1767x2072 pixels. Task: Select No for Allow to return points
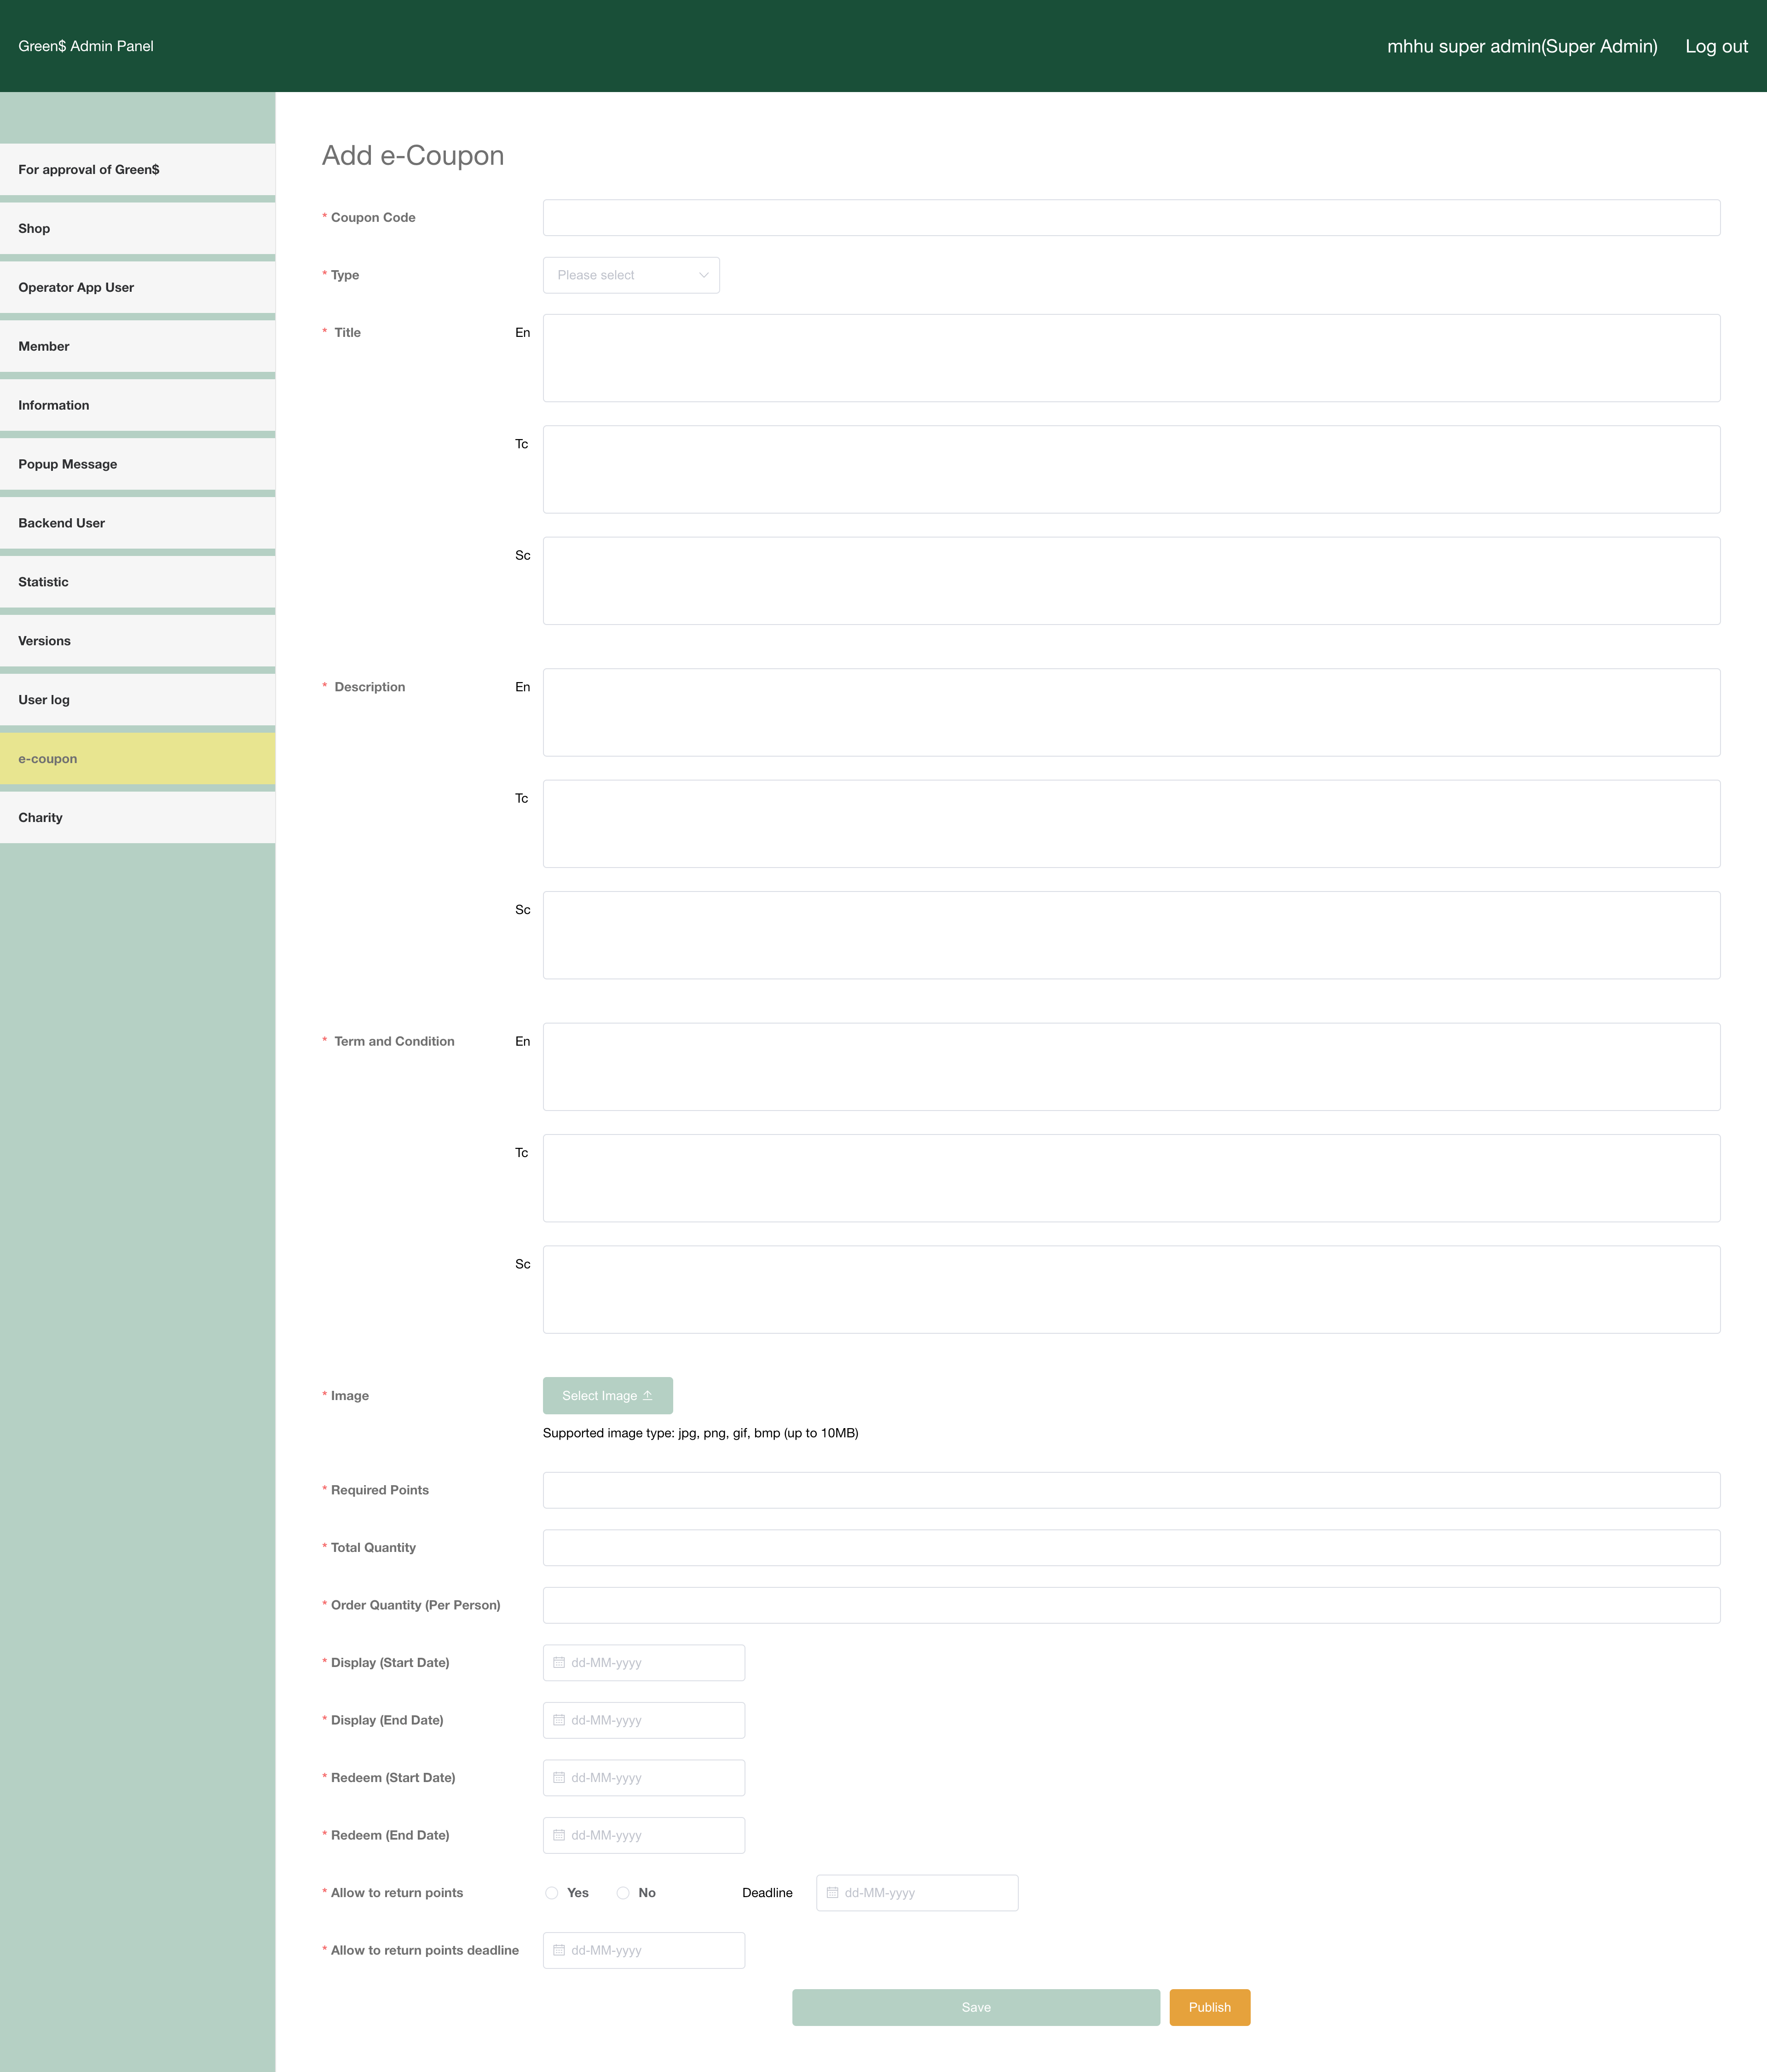click(x=623, y=1893)
